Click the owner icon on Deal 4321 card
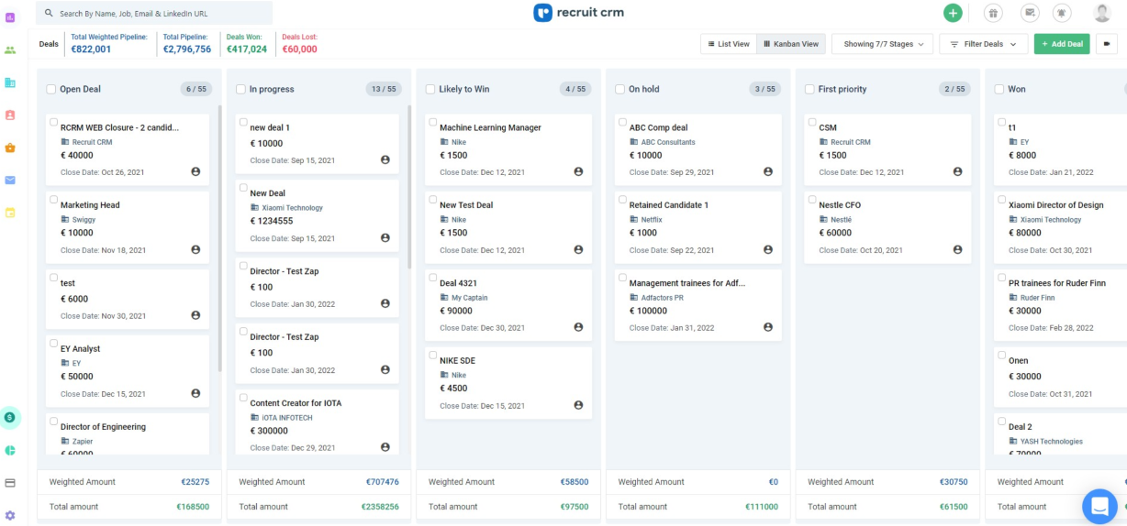 pos(578,327)
